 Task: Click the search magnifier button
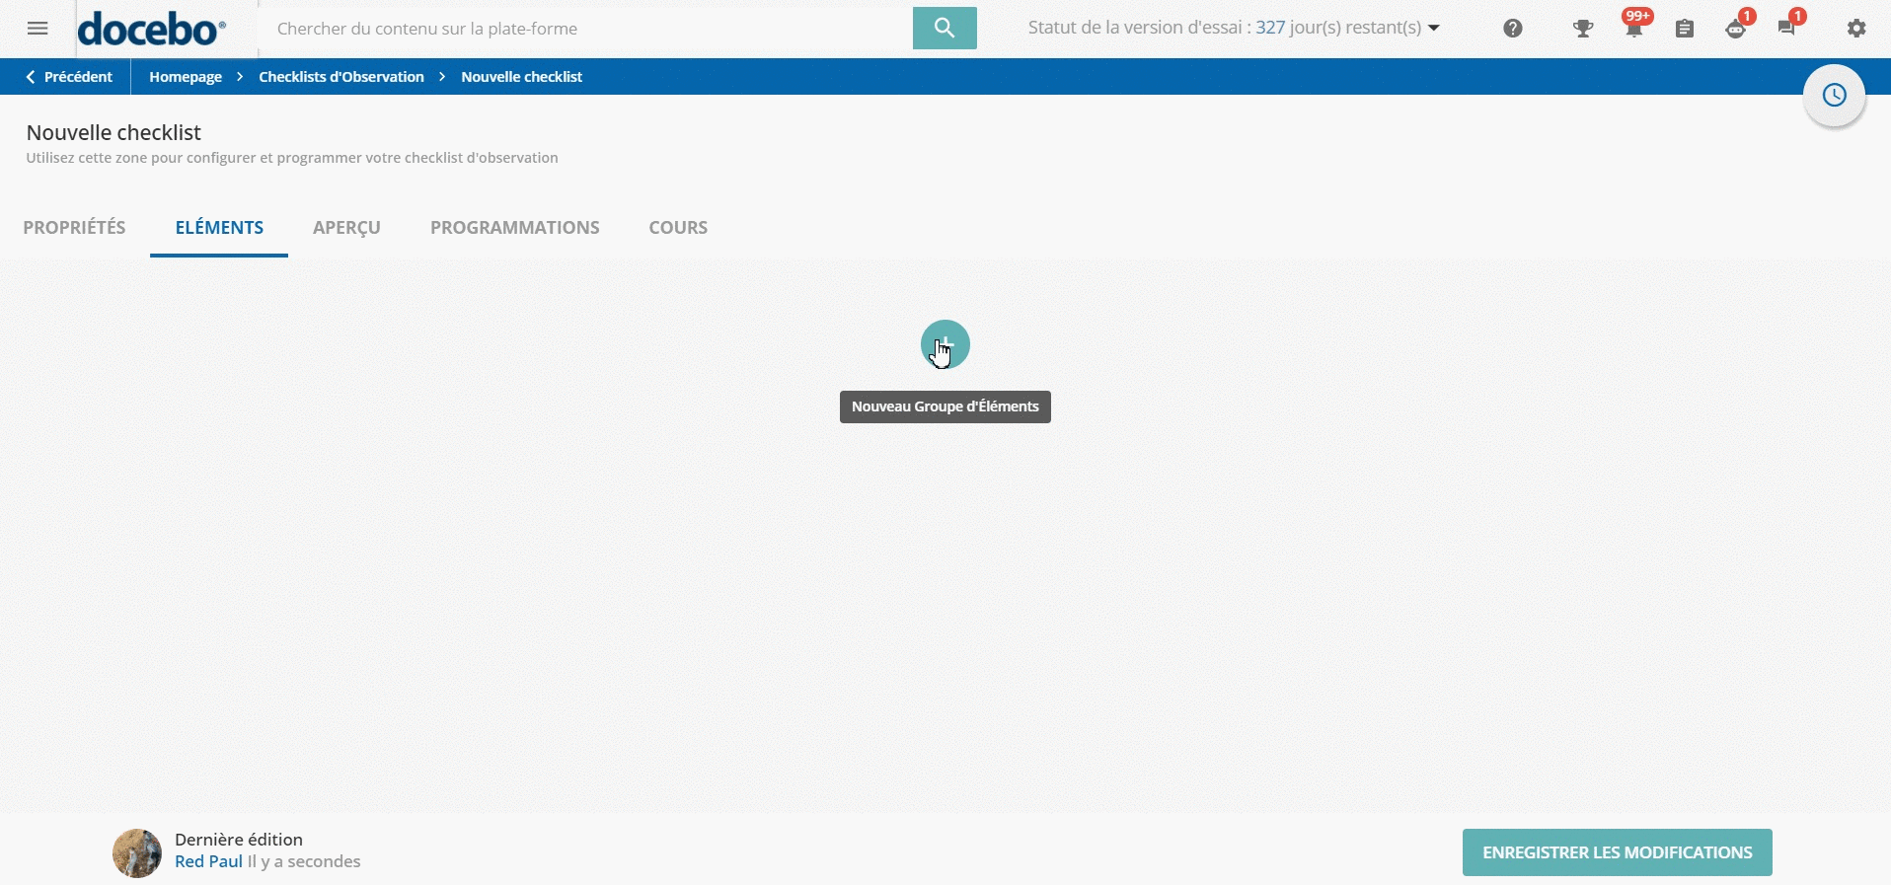coord(944,29)
